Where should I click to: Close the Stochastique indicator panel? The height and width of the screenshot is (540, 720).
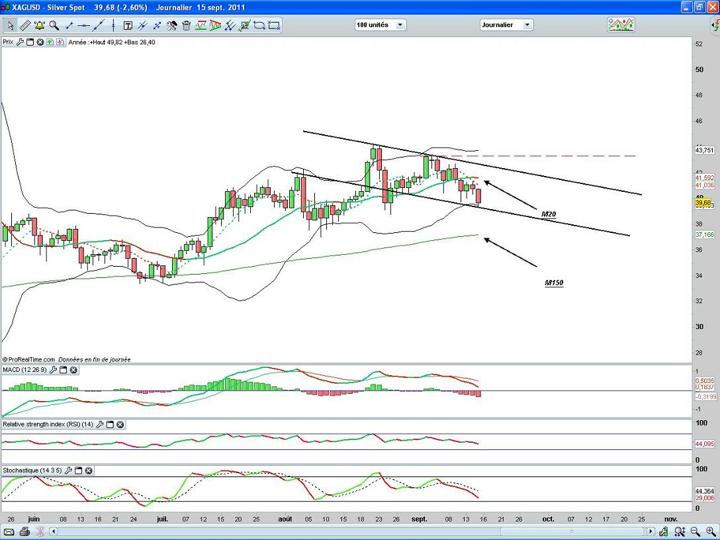click(89, 471)
